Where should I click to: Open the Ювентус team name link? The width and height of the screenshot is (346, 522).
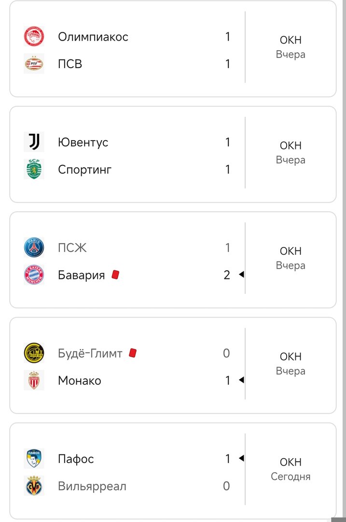point(83,143)
